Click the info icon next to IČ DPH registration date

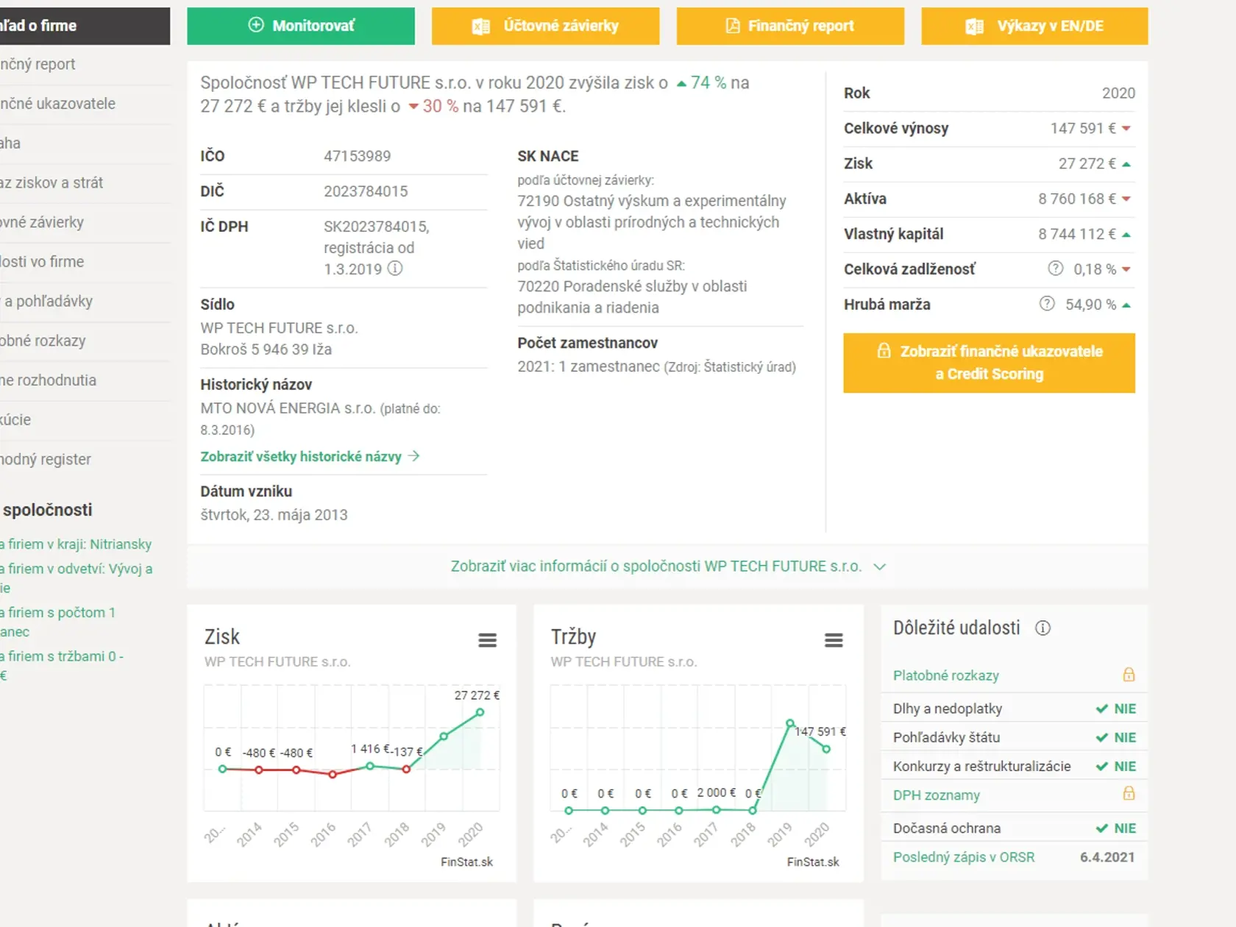pos(395,269)
